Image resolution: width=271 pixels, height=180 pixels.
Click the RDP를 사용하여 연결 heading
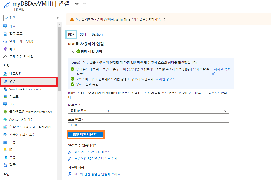(86, 44)
